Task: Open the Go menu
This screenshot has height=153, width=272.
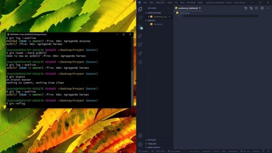Action: (176, 3)
